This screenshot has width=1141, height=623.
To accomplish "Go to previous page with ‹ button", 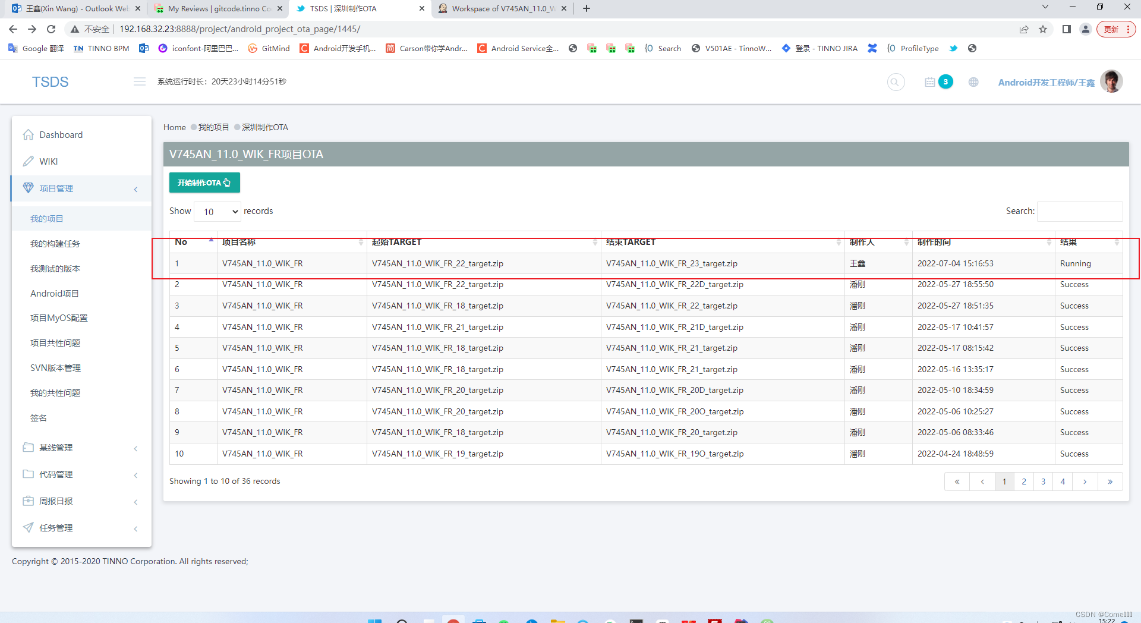I will coord(982,482).
